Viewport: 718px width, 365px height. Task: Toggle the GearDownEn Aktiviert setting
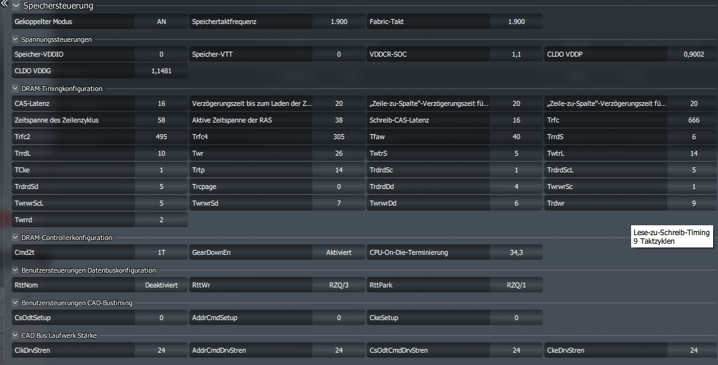[x=339, y=252]
